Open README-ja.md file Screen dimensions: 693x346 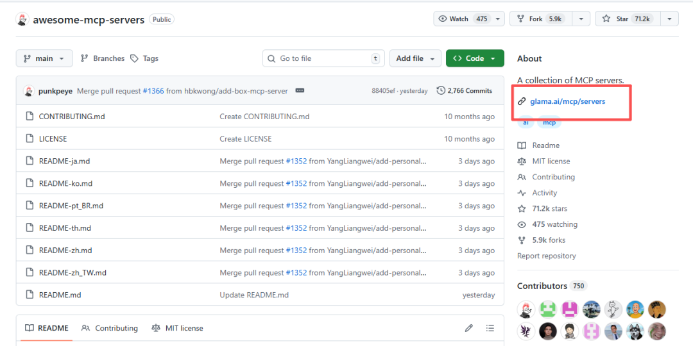[x=65, y=161]
